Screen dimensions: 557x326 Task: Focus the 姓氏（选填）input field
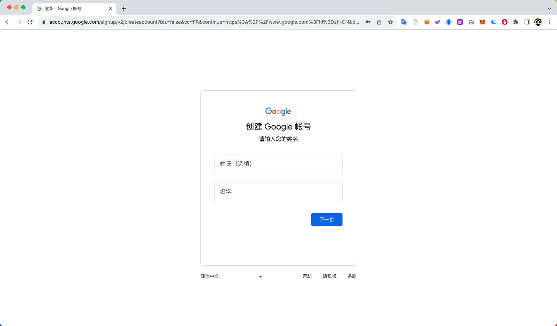click(x=279, y=164)
